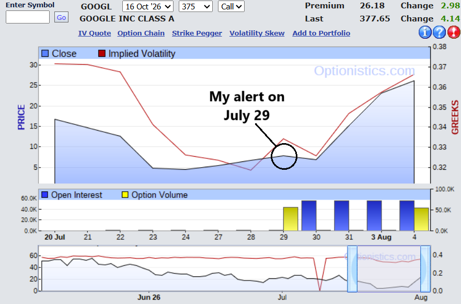Viewport: 461px width, 304px height.
Task: Click the Go button
Action: [x=62, y=17]
